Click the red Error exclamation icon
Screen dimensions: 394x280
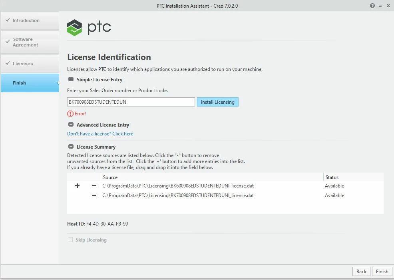click(70, 114)
